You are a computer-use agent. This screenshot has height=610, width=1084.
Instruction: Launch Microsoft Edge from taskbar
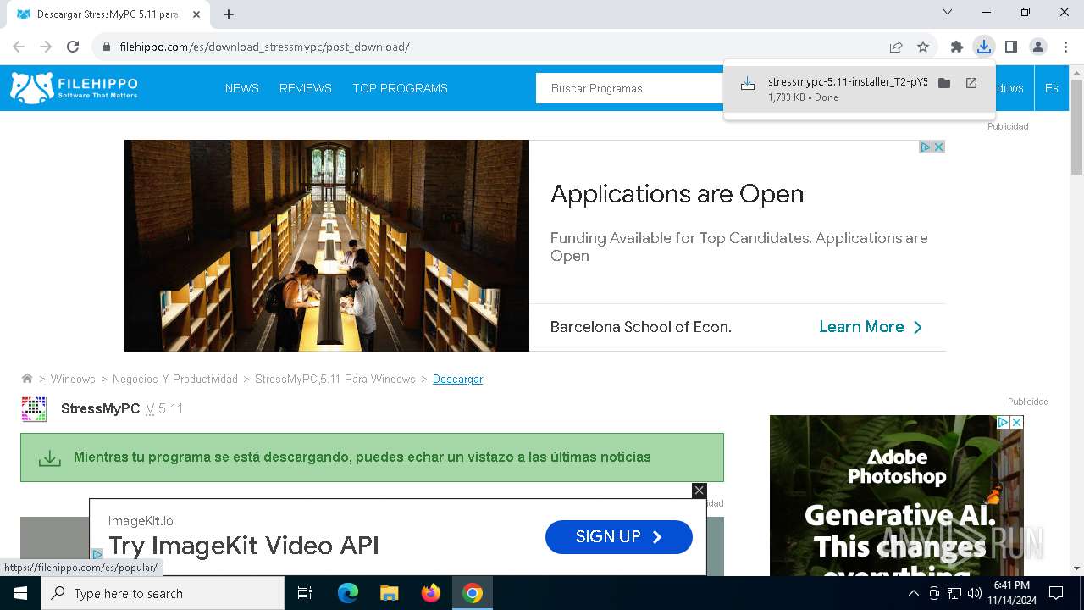pos(348,593)
